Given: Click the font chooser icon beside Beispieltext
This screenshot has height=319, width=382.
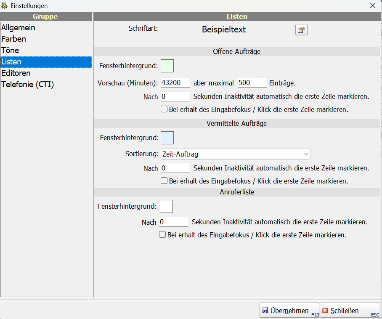Looking at the screenshot, I should tap(301, 30).
